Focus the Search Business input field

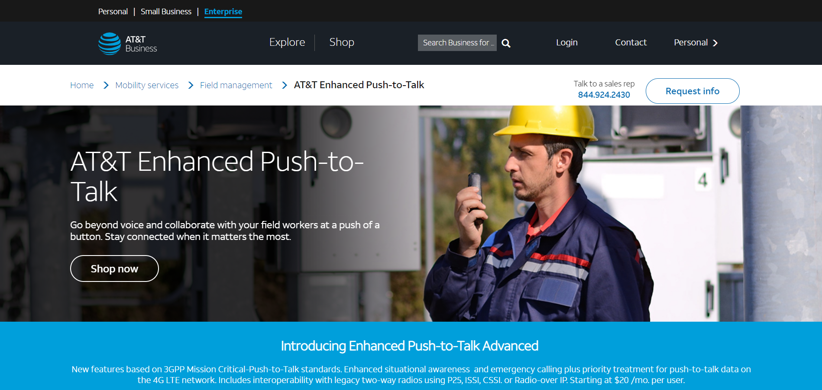457,43
